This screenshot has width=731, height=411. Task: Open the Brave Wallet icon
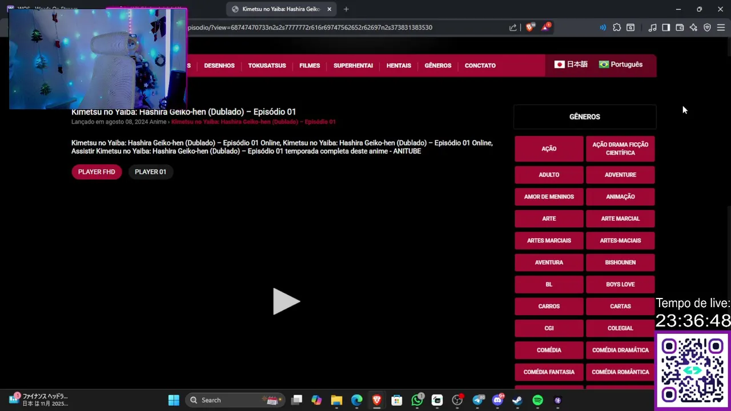click(680, 27)
